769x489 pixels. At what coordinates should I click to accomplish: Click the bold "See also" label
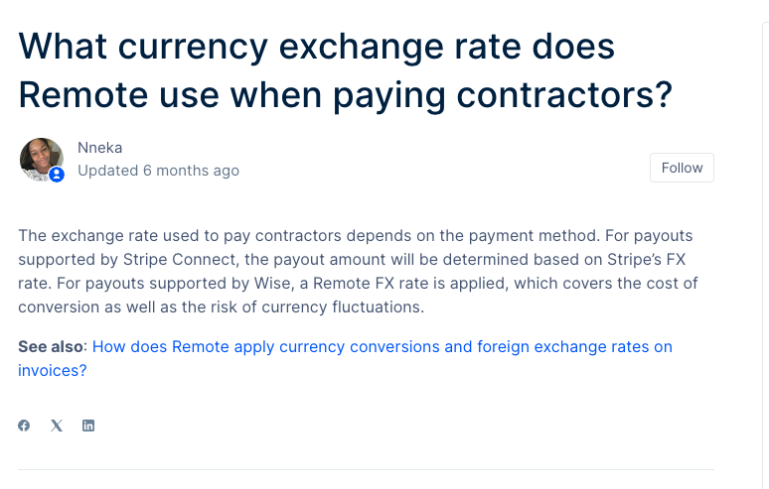51,346
